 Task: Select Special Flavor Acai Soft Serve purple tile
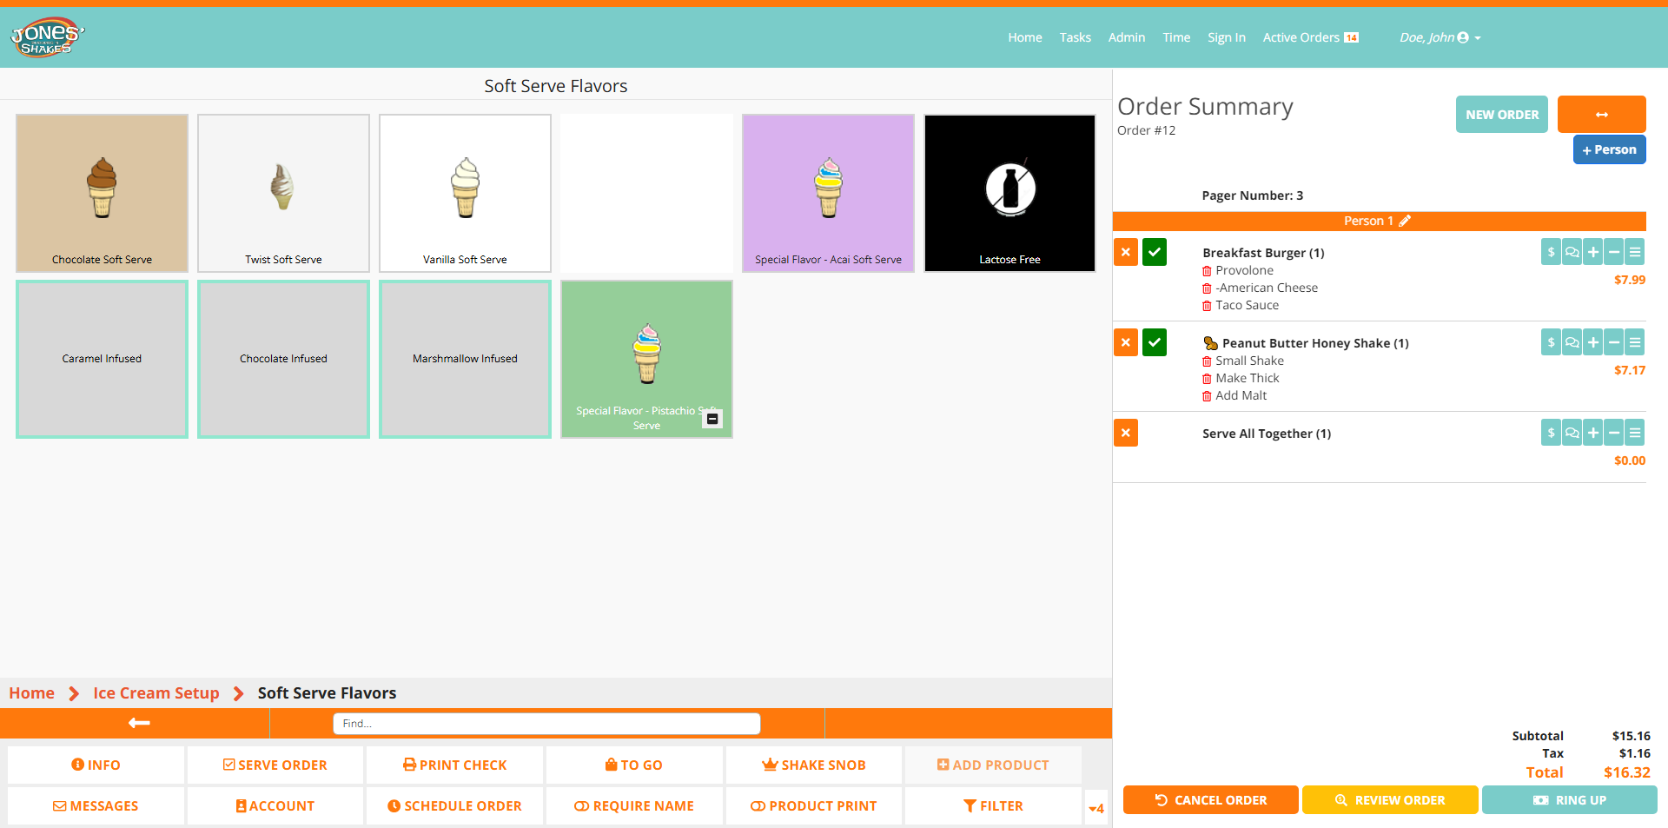tap(828, 193)
